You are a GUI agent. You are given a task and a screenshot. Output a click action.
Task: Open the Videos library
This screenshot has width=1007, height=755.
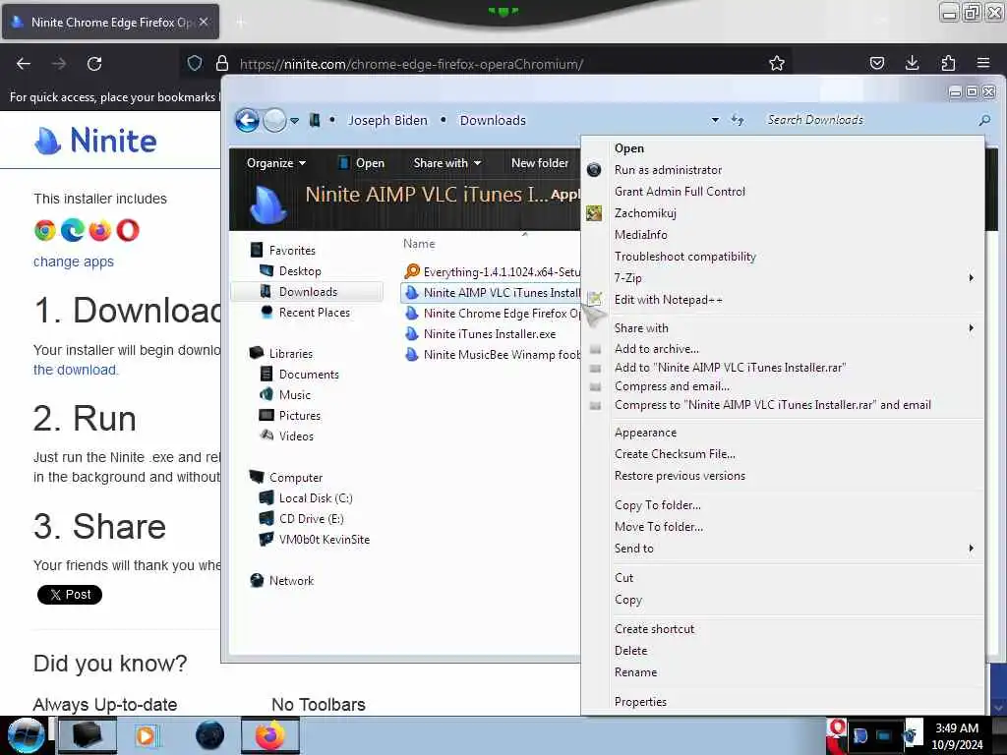pyautogui.click(x=296, y=436)
